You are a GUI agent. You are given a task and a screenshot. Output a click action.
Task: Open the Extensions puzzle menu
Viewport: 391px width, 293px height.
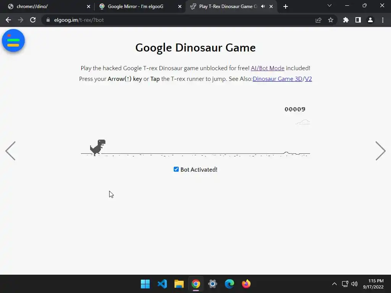(346, 20)
